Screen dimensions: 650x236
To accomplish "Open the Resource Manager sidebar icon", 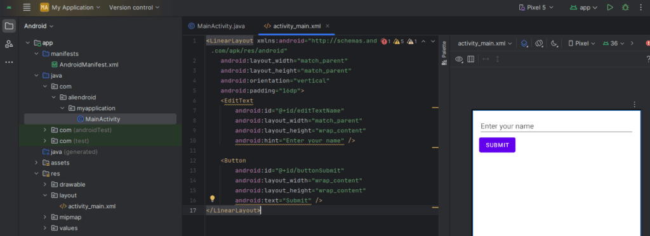I will [x=9, y=44].
